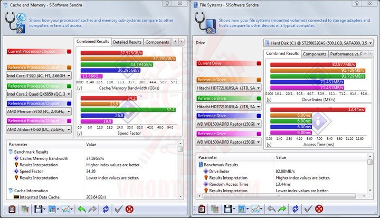The image size is (380, 218).
Task: Open the engine options icon in File Systems toolbar
Action: 202,209
